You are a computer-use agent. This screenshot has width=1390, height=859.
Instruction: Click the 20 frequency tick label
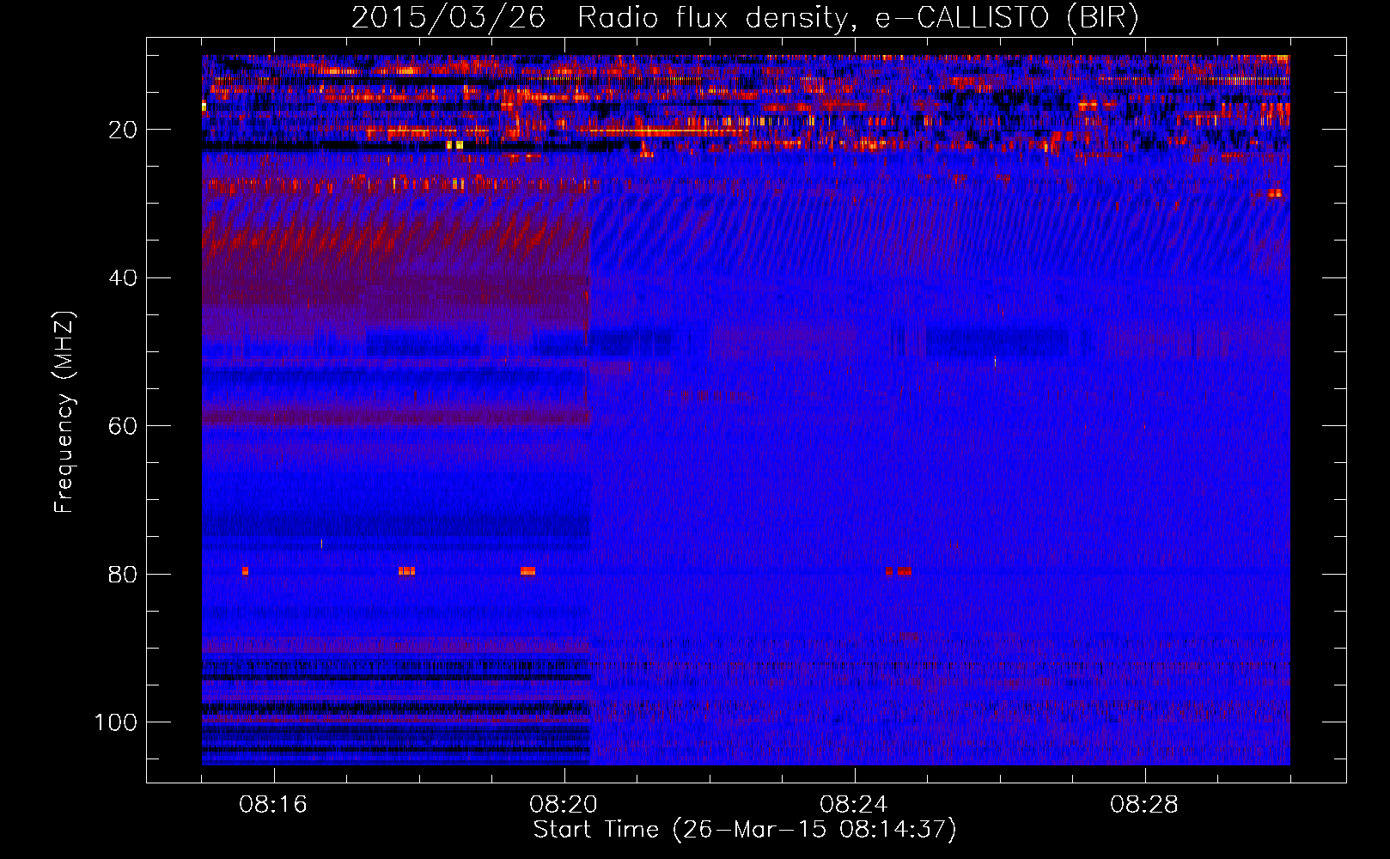[123, 130]
